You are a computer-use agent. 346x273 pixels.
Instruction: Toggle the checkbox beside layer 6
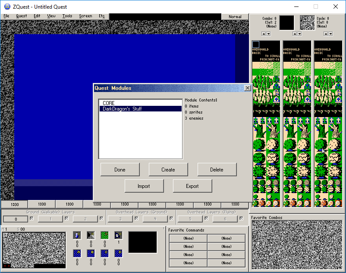pyautogui.click(x=242, y=218)
